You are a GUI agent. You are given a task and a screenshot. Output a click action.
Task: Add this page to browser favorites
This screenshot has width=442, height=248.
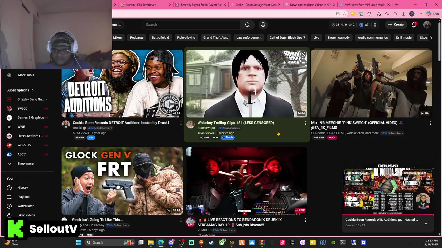(345, 14)
